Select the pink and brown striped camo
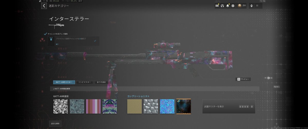Screen dimensions: 308x129 tap(93, 106)
